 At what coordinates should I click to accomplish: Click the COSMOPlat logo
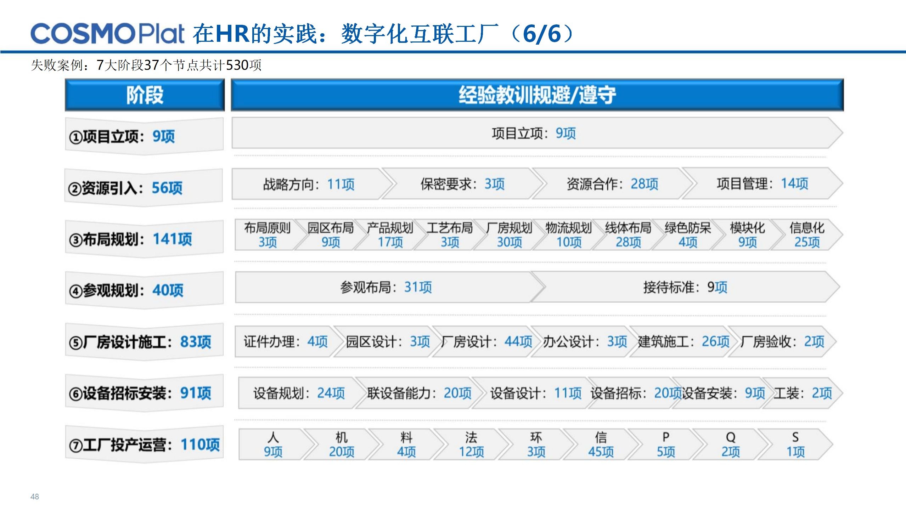(107, 34)
